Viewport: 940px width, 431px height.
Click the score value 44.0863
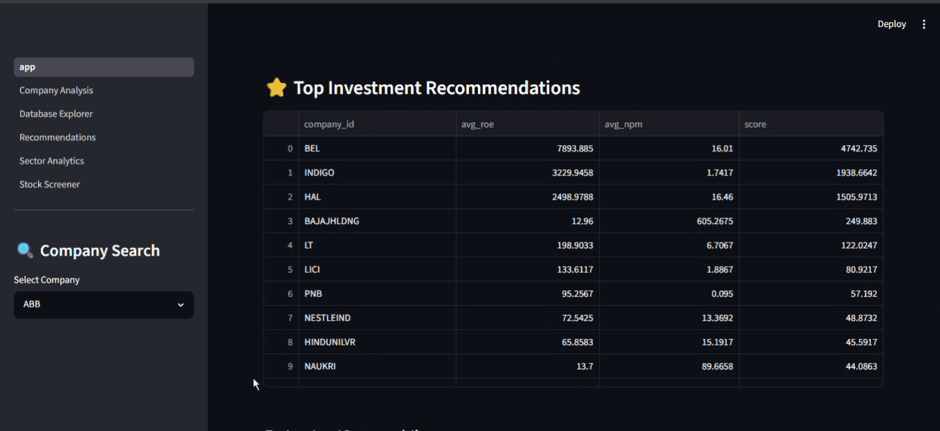pyautogui.click(x=811, y=366)
